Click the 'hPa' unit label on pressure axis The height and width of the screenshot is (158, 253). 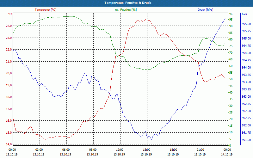click(x=244, y=14)
